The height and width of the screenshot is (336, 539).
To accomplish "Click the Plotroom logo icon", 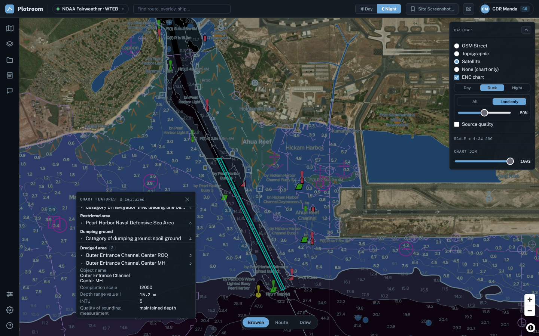I will (x=10, y=9).
